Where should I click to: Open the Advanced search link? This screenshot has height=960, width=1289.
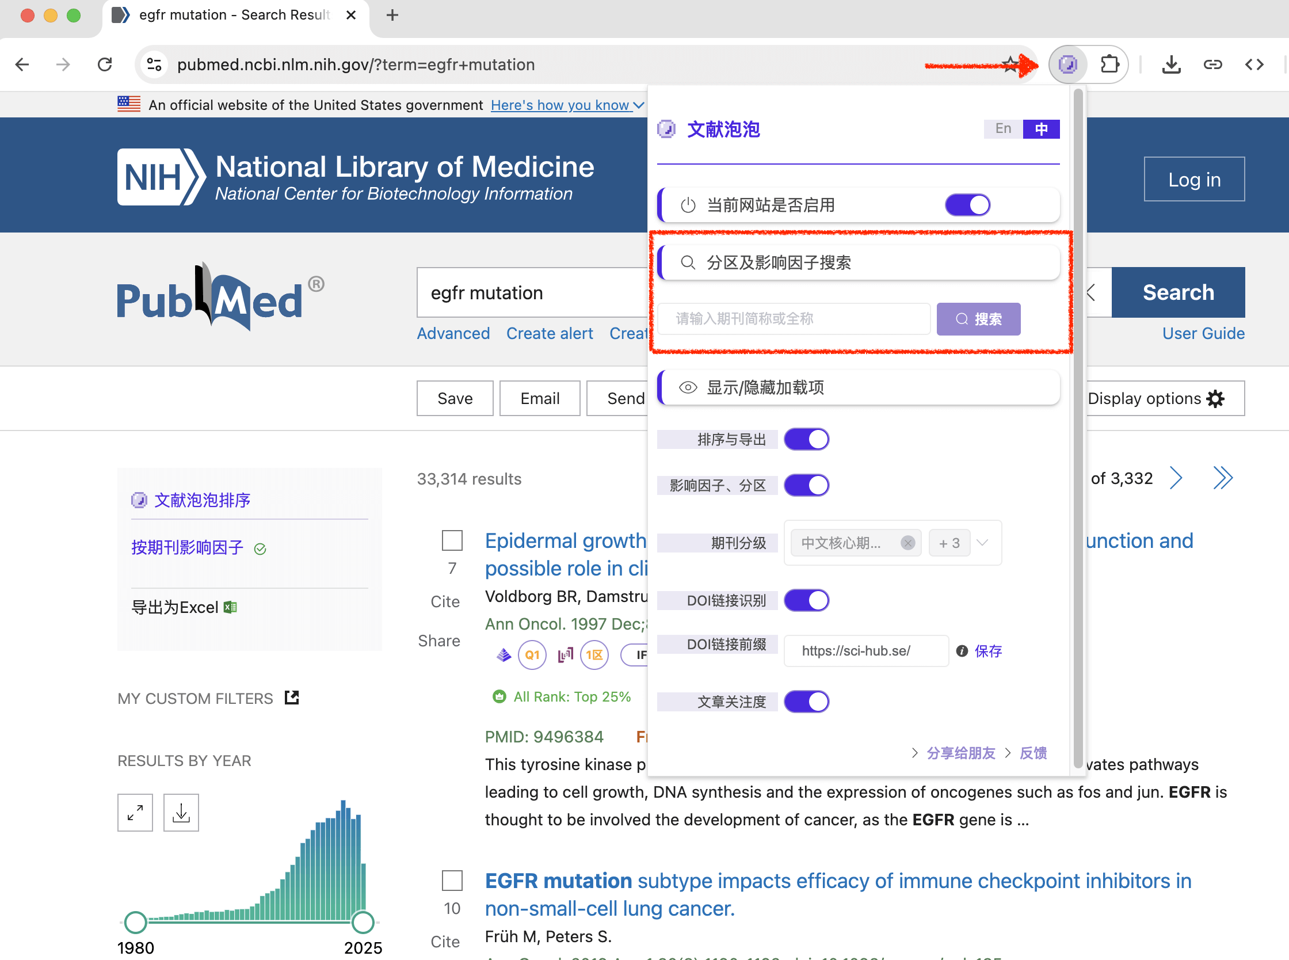click(453, 333)
